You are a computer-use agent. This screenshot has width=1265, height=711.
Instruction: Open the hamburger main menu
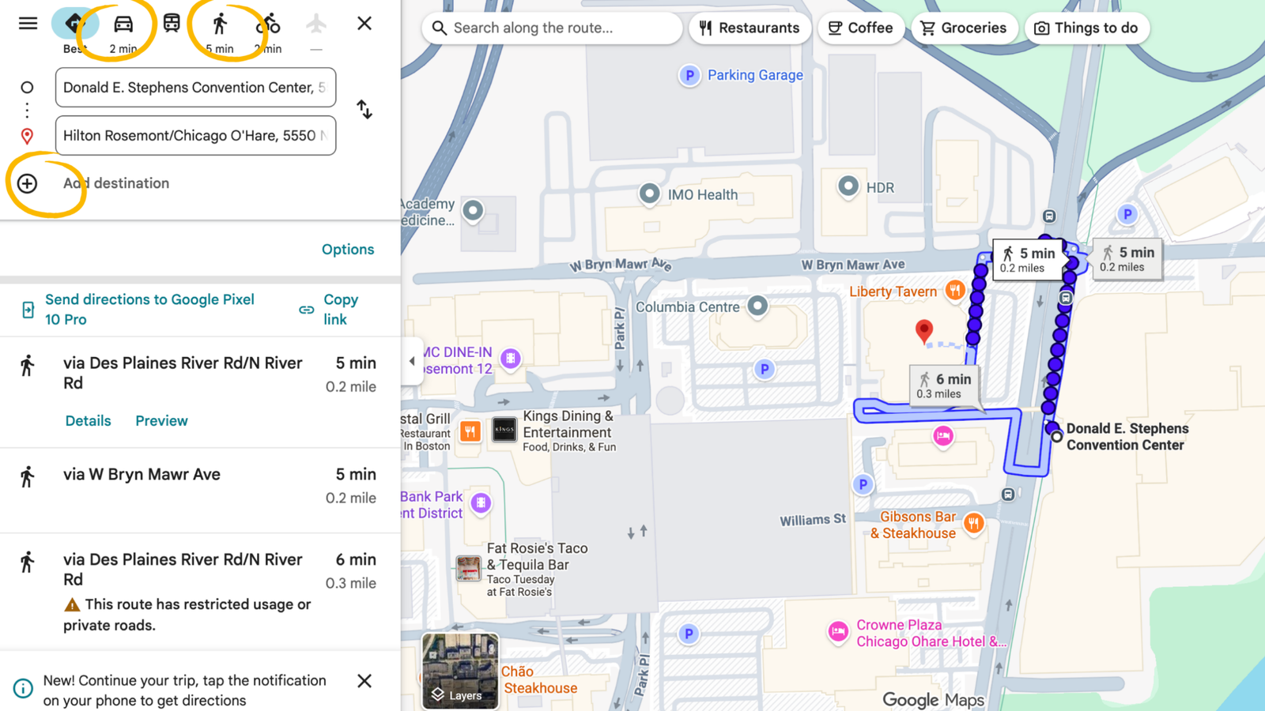coord(28,23)
